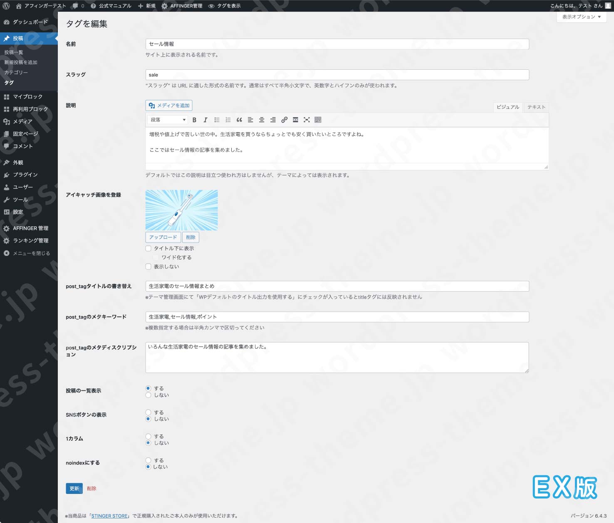Enable する for SNSボタンの表示
614x523 pixels.
(x=149, y=412)
